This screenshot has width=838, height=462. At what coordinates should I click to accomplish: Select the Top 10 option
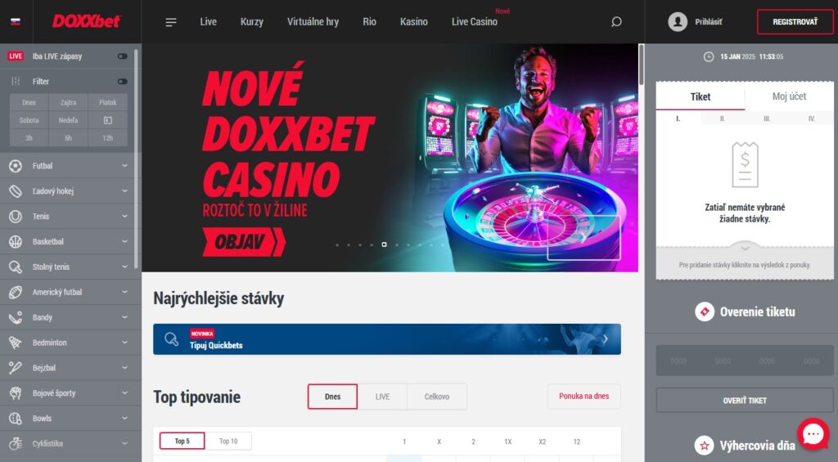(228, 442)
